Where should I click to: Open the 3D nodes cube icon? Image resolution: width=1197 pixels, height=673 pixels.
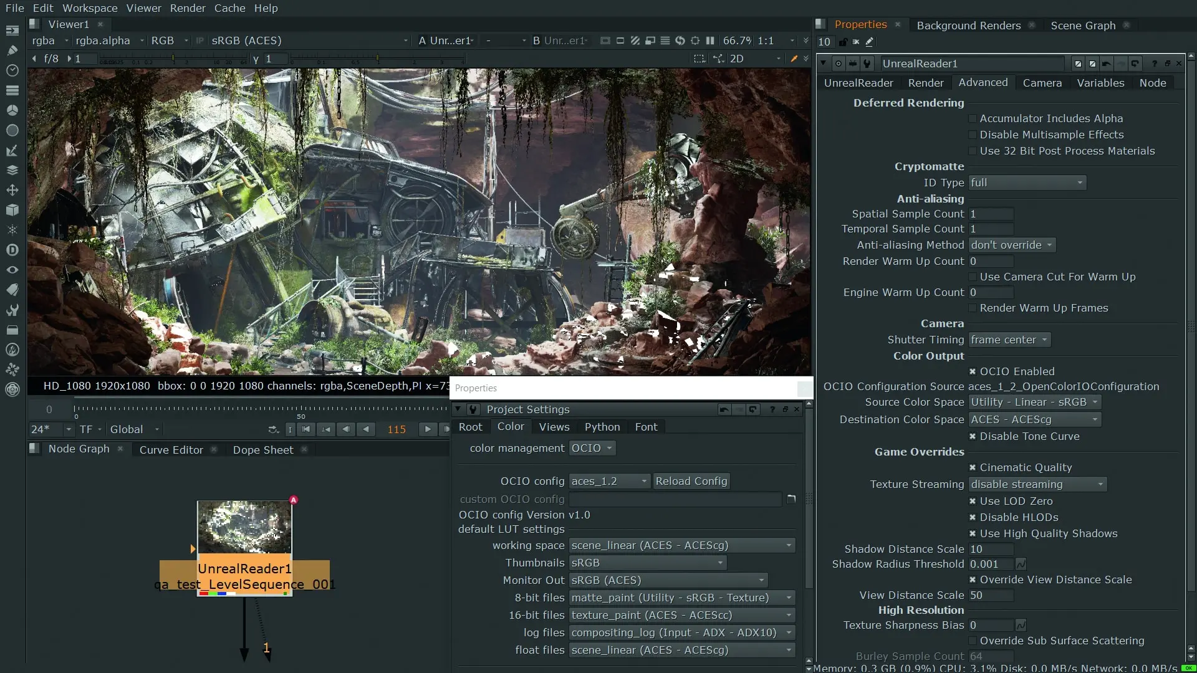pyautogui.click(x=12, y=210)
